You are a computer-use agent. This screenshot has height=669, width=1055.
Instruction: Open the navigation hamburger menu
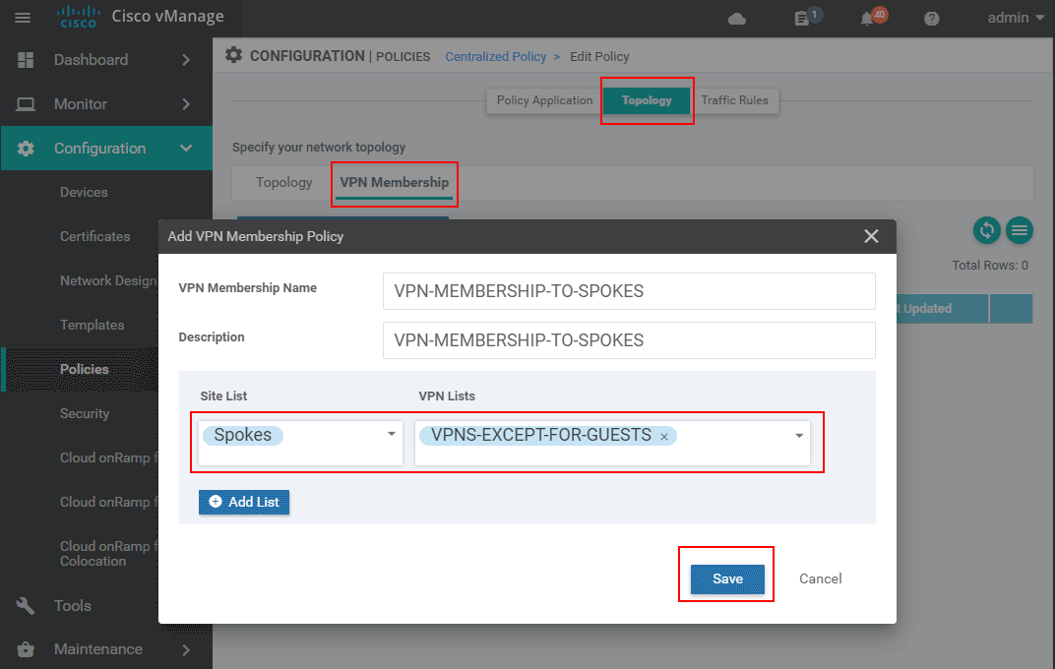click(x=23, y=17)
